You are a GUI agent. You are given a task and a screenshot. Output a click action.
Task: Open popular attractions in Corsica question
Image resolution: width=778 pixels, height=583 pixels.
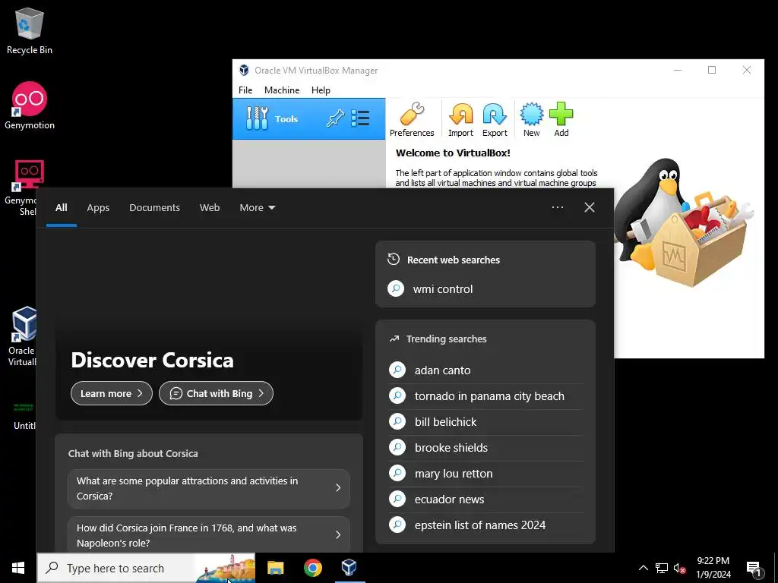tap(209, 488)
